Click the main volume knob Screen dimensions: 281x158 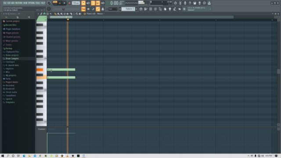pyautogui.click(x=49, y=3)
